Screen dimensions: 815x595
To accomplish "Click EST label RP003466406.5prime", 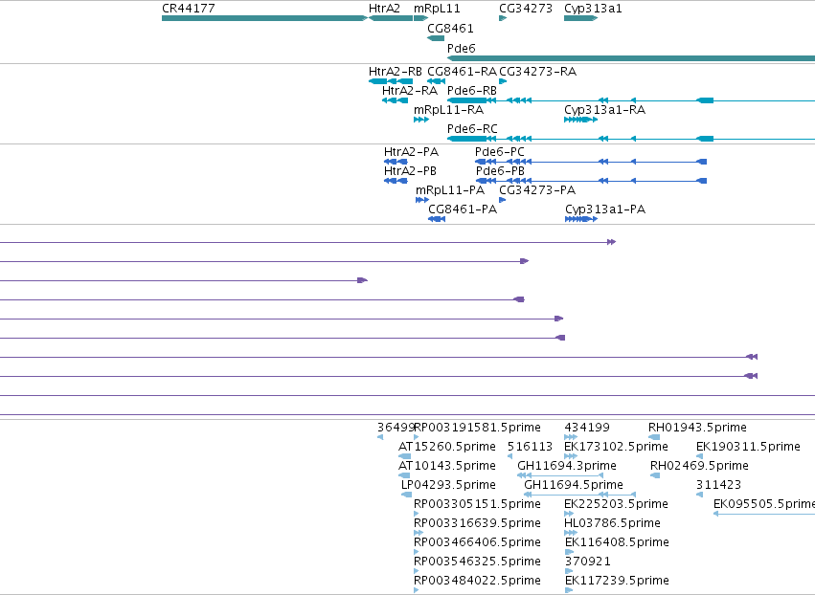I will [477, 542].
